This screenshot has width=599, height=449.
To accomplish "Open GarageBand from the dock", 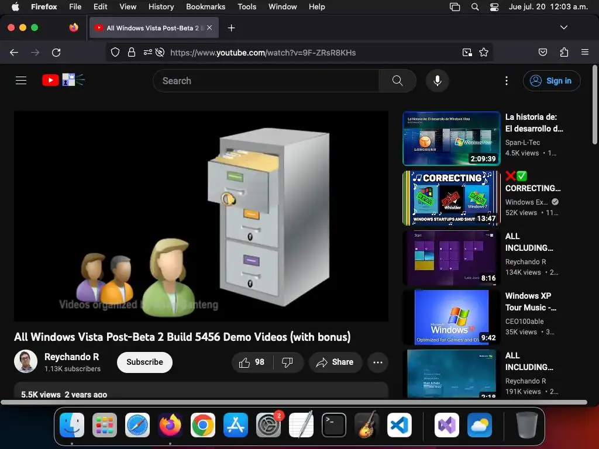I will [x=367, y=425].
